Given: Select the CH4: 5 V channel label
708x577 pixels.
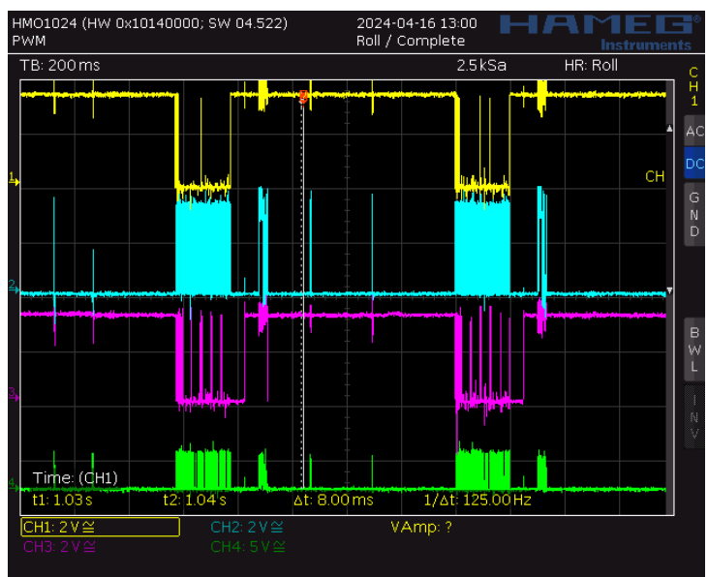Looking at the screenshot, I should [247, 546].
